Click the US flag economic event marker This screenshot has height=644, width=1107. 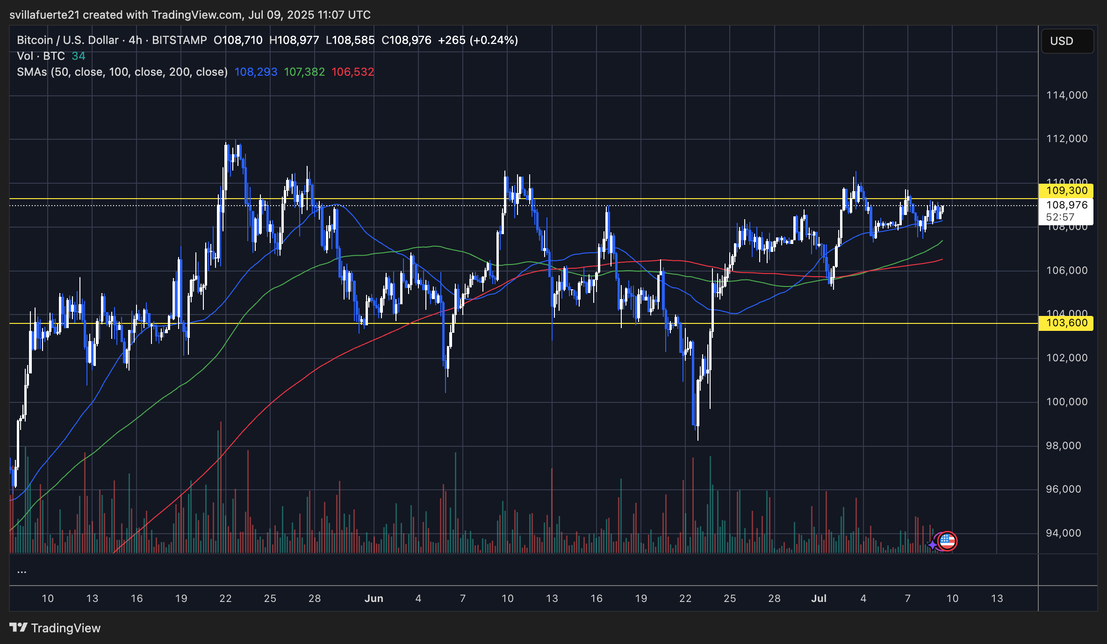947,541
